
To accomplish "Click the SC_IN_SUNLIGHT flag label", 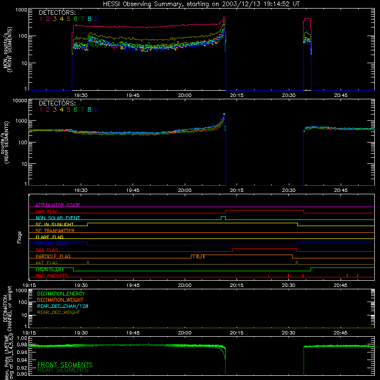I will click(x=55, y=224).
